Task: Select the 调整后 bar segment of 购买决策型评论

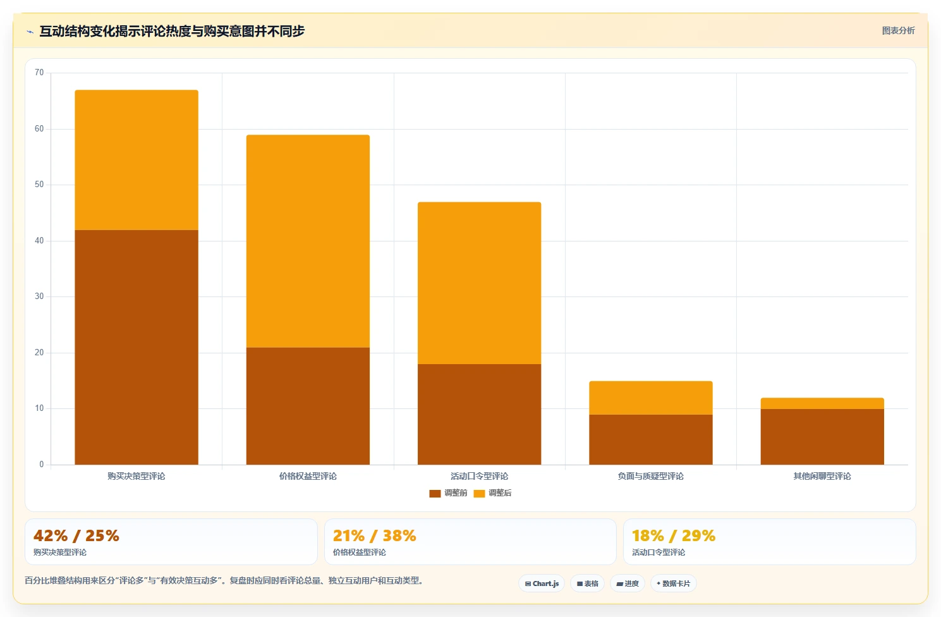Action: tap(137, 160)
